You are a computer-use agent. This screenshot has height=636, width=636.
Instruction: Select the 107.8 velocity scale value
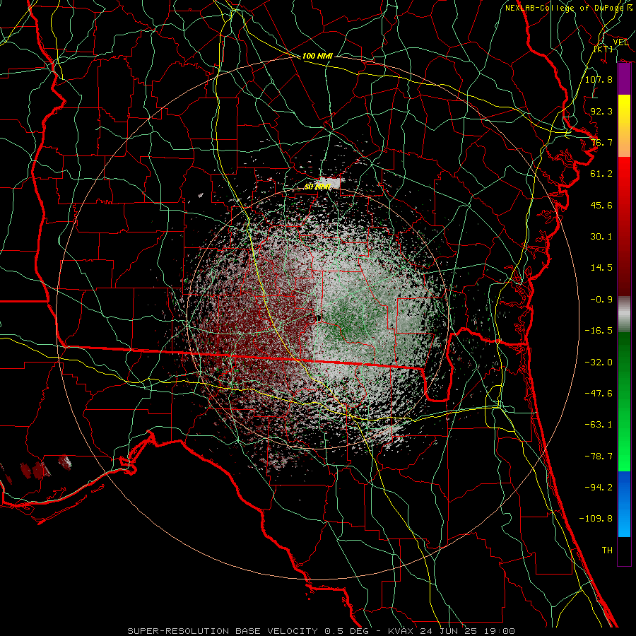(599, 79)
